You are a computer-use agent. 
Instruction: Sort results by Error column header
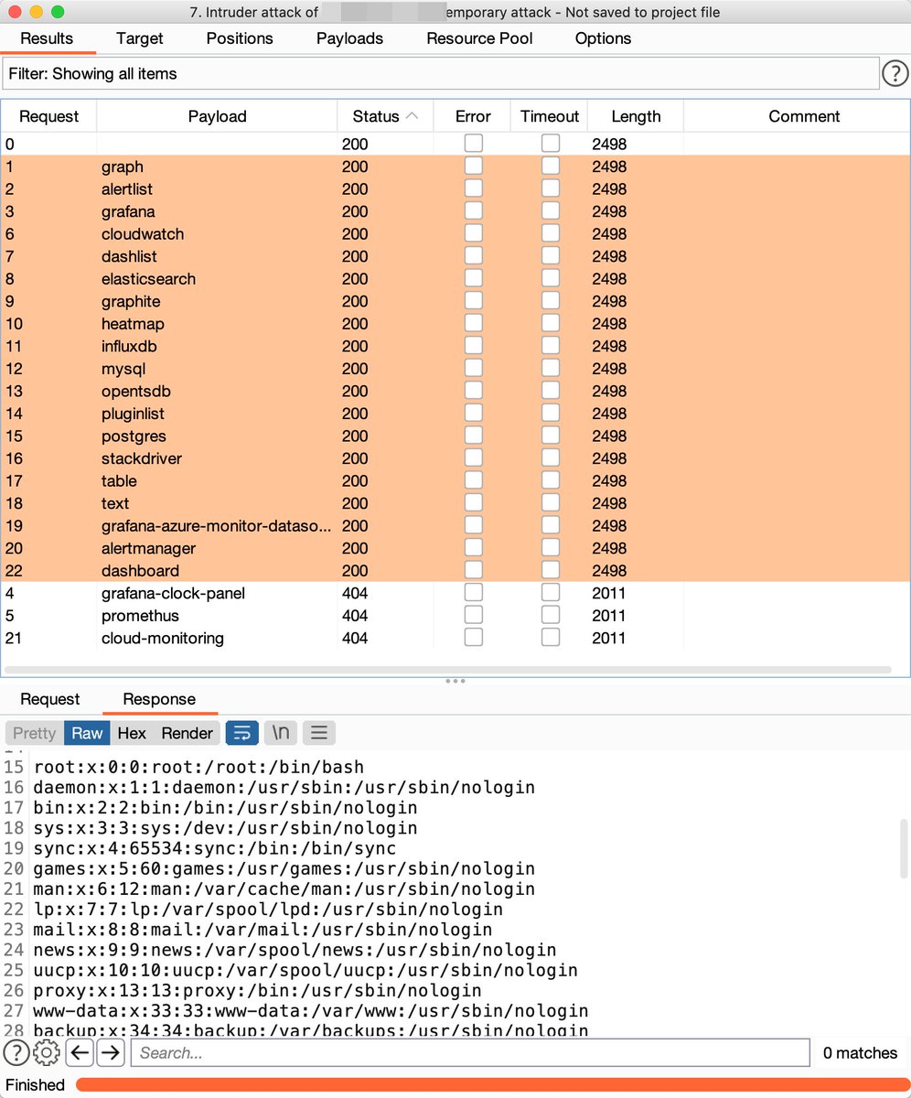point(473,116)
